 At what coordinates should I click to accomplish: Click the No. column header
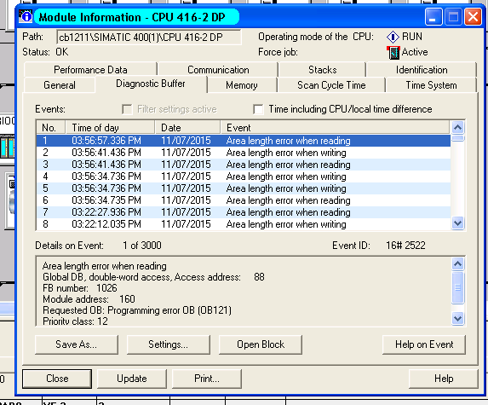coord(51,128)
